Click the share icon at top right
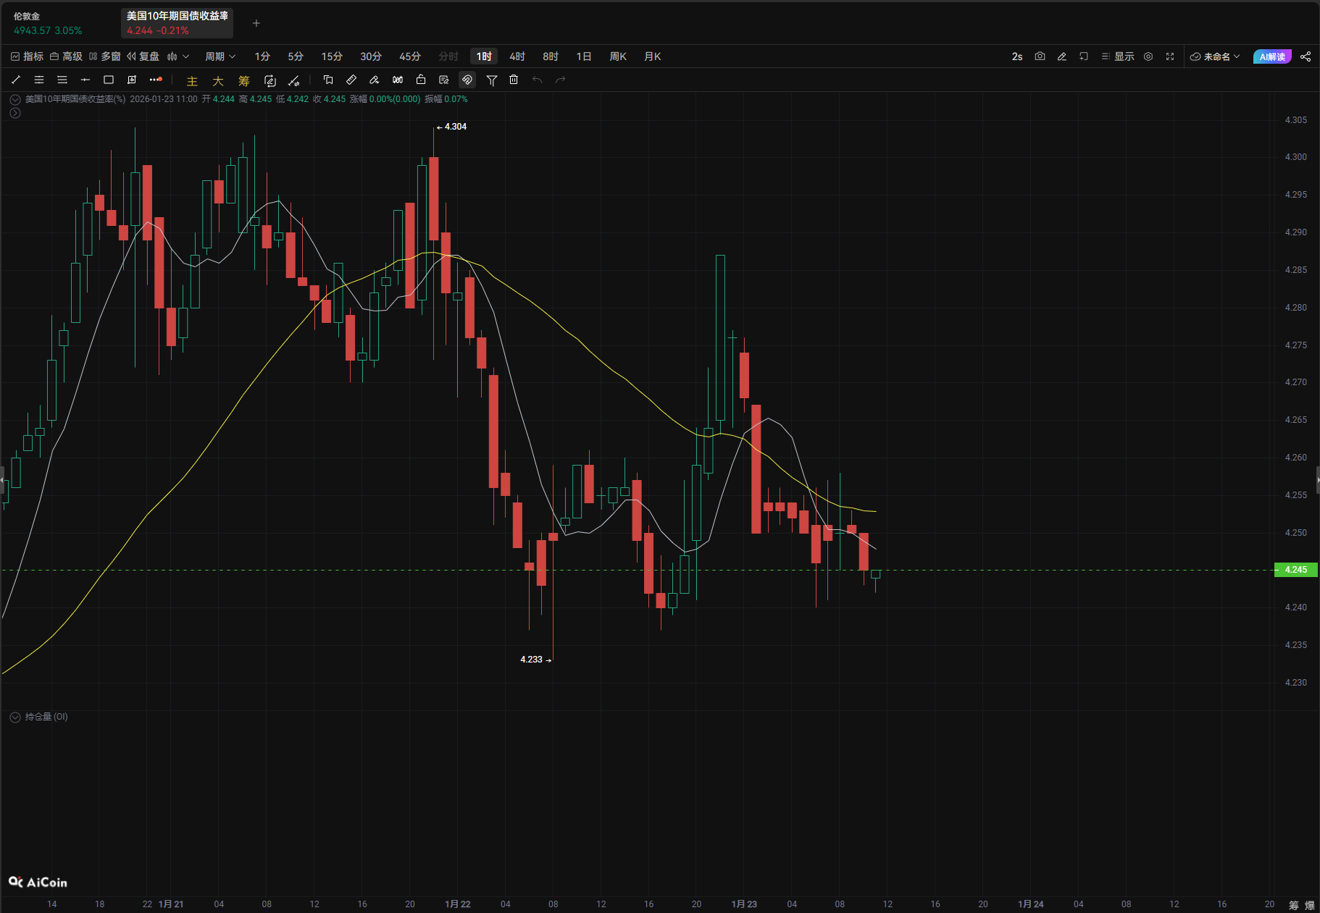The height and width of the screenshot is (913, 1320). pos(1306,56)
